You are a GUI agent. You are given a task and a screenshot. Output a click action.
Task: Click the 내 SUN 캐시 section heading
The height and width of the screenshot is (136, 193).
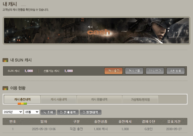pos(21,60)
